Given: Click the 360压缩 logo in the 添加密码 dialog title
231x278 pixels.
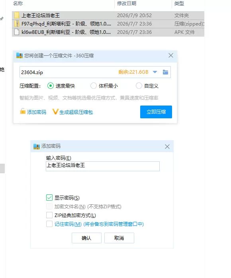Looking at the screenshot, I should tap(37, 146).
